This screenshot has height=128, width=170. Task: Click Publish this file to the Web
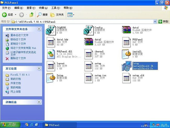pos(23,48)
